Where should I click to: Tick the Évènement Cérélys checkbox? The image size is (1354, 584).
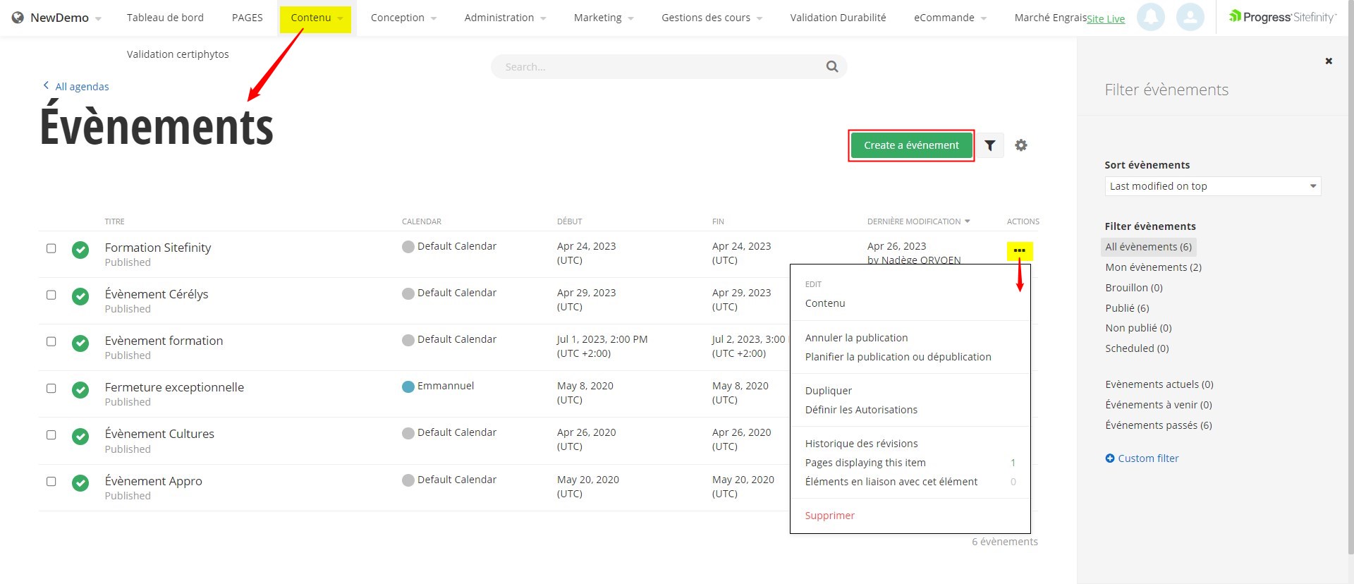(51, 295)
